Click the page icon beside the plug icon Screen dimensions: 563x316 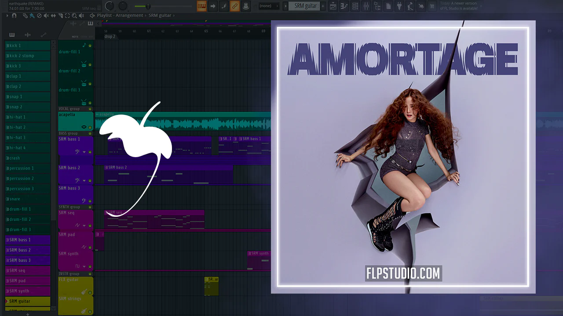[x=388, y=6]
